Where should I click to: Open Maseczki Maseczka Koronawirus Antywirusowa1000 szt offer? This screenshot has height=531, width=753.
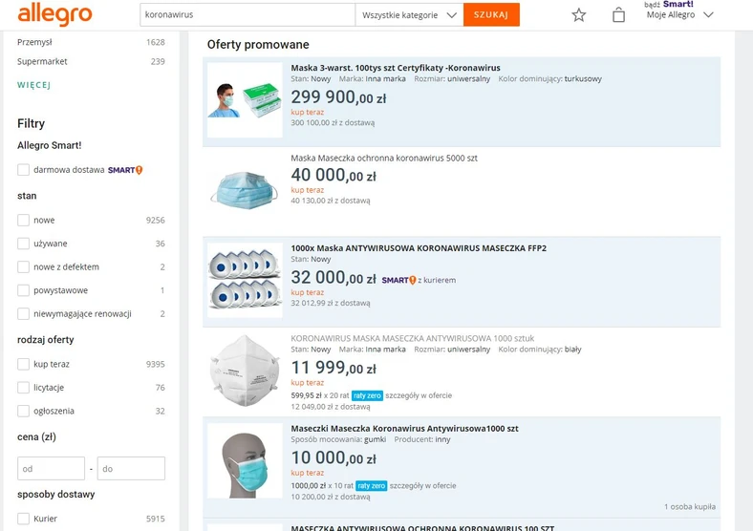404,428
